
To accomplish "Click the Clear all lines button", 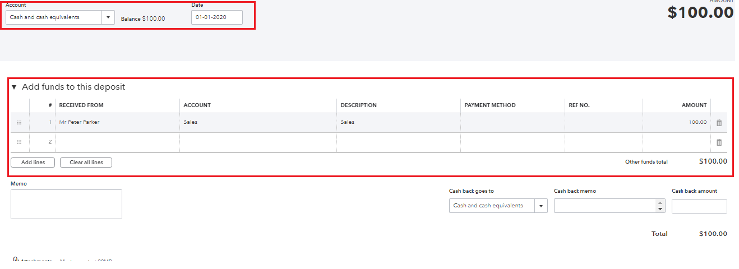I will coord(86,163).
